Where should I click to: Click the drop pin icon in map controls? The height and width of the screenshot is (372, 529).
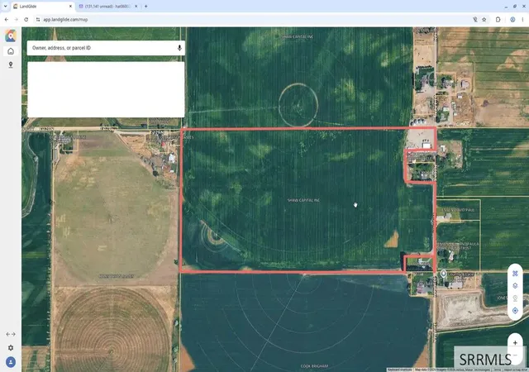click(x=515, y=298)
